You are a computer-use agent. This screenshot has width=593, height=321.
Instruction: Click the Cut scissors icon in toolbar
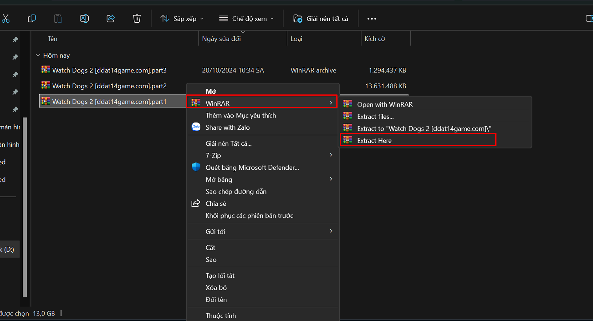(5, 18)
